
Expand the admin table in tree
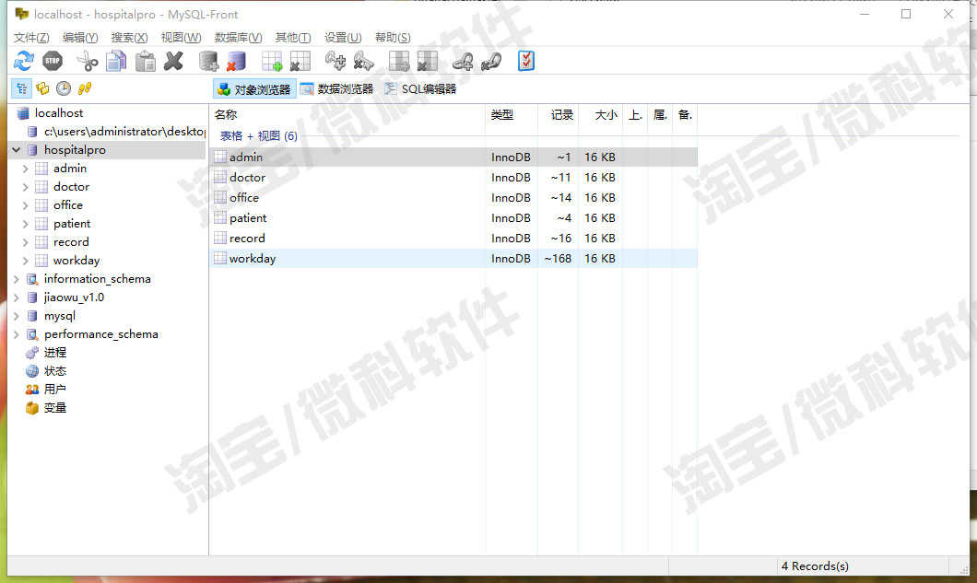26,169
